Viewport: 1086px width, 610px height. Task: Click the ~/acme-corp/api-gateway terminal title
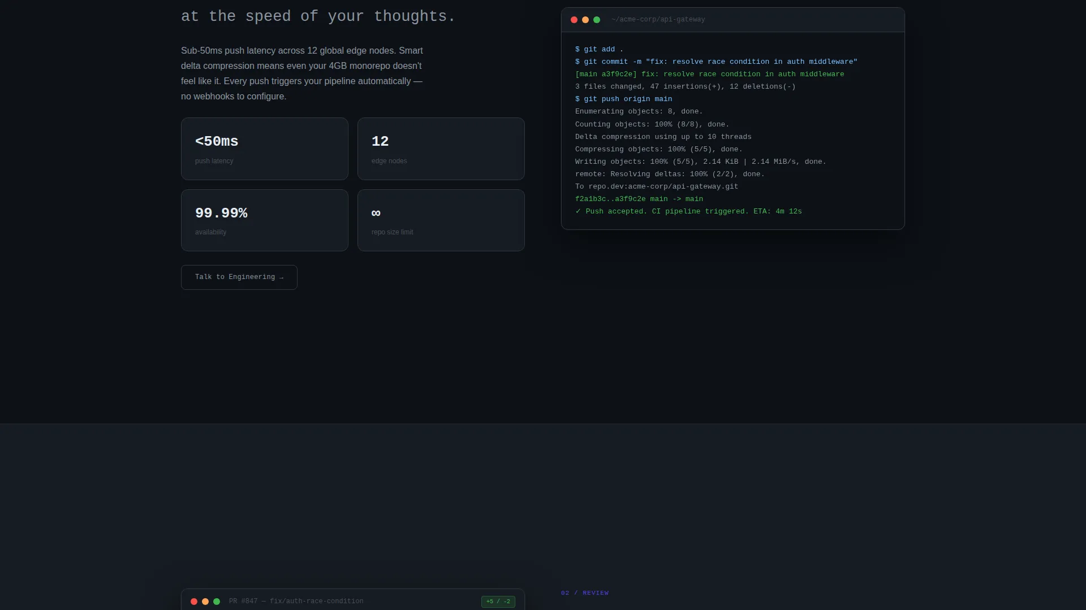(658, 20)
